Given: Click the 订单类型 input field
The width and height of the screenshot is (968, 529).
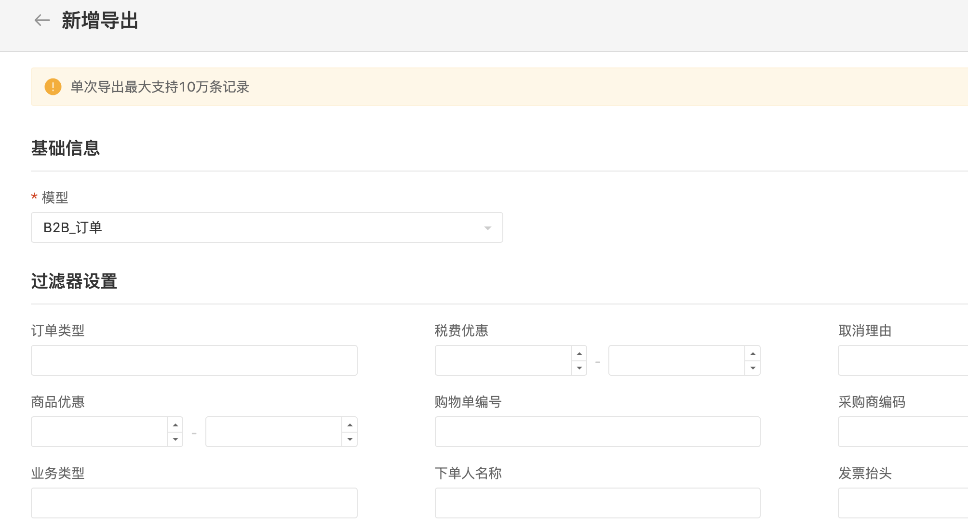Looking at the screenshot, I should (x=194, y=360).
